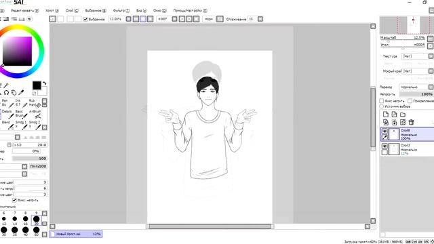Click the black foreground color swatch
Screen dimensions: 434x244
(x=37, y=85)
